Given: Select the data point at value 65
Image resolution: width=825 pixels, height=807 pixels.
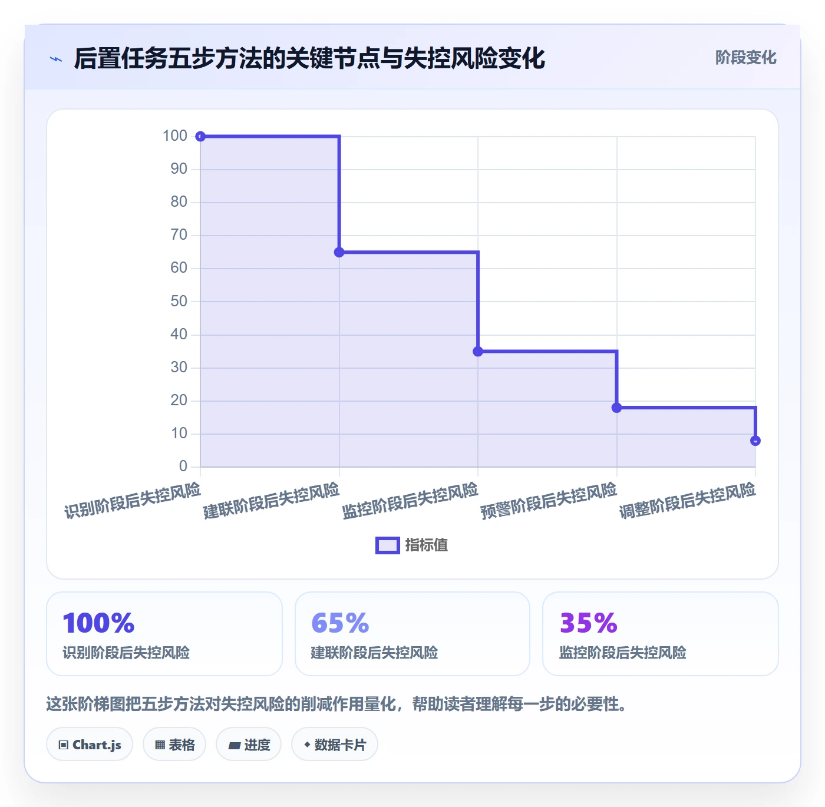Looking at the screenshot, I should click(x=339, y=252).
